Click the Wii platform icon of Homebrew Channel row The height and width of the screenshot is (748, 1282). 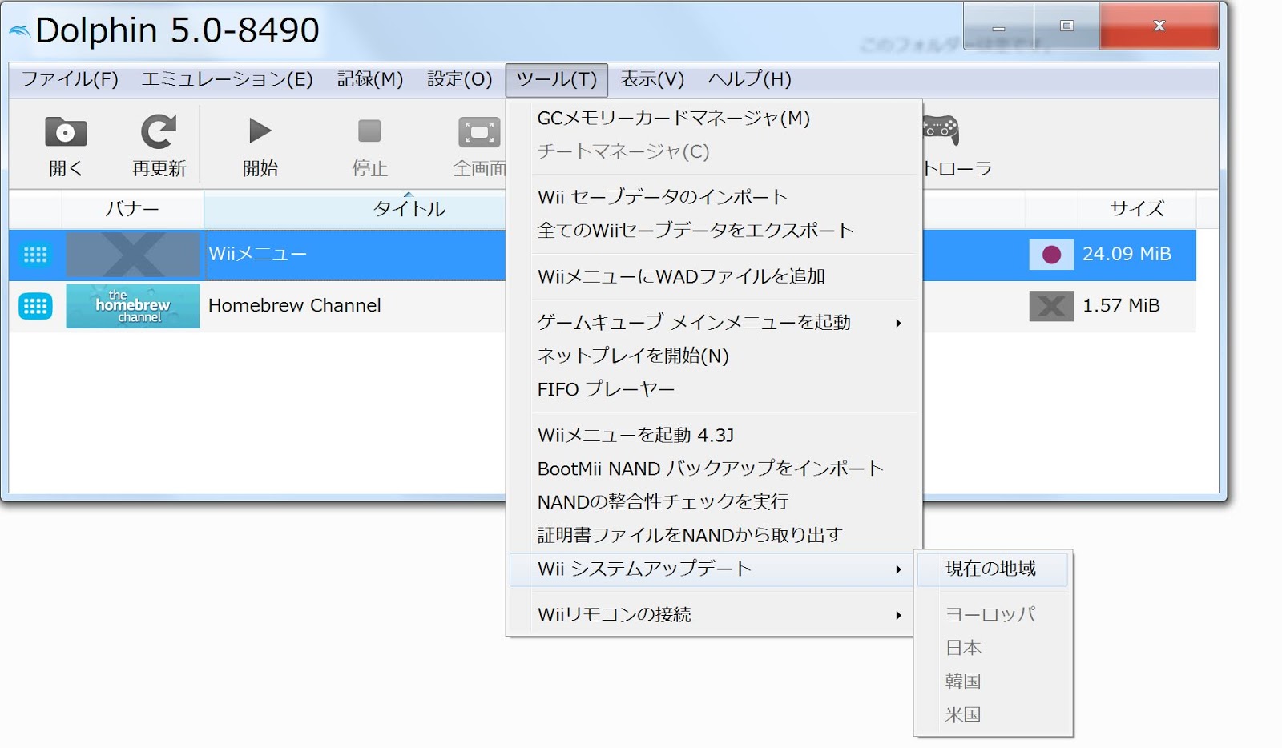pos(35,306)
